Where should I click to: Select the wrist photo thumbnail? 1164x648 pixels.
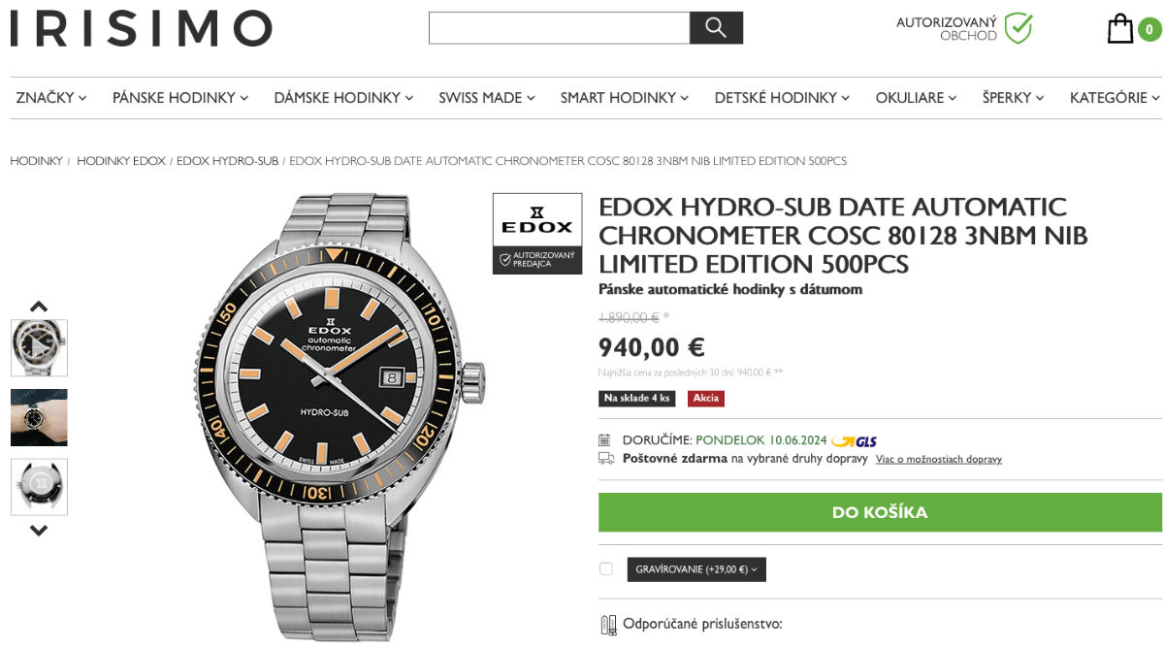click(39, 417)
